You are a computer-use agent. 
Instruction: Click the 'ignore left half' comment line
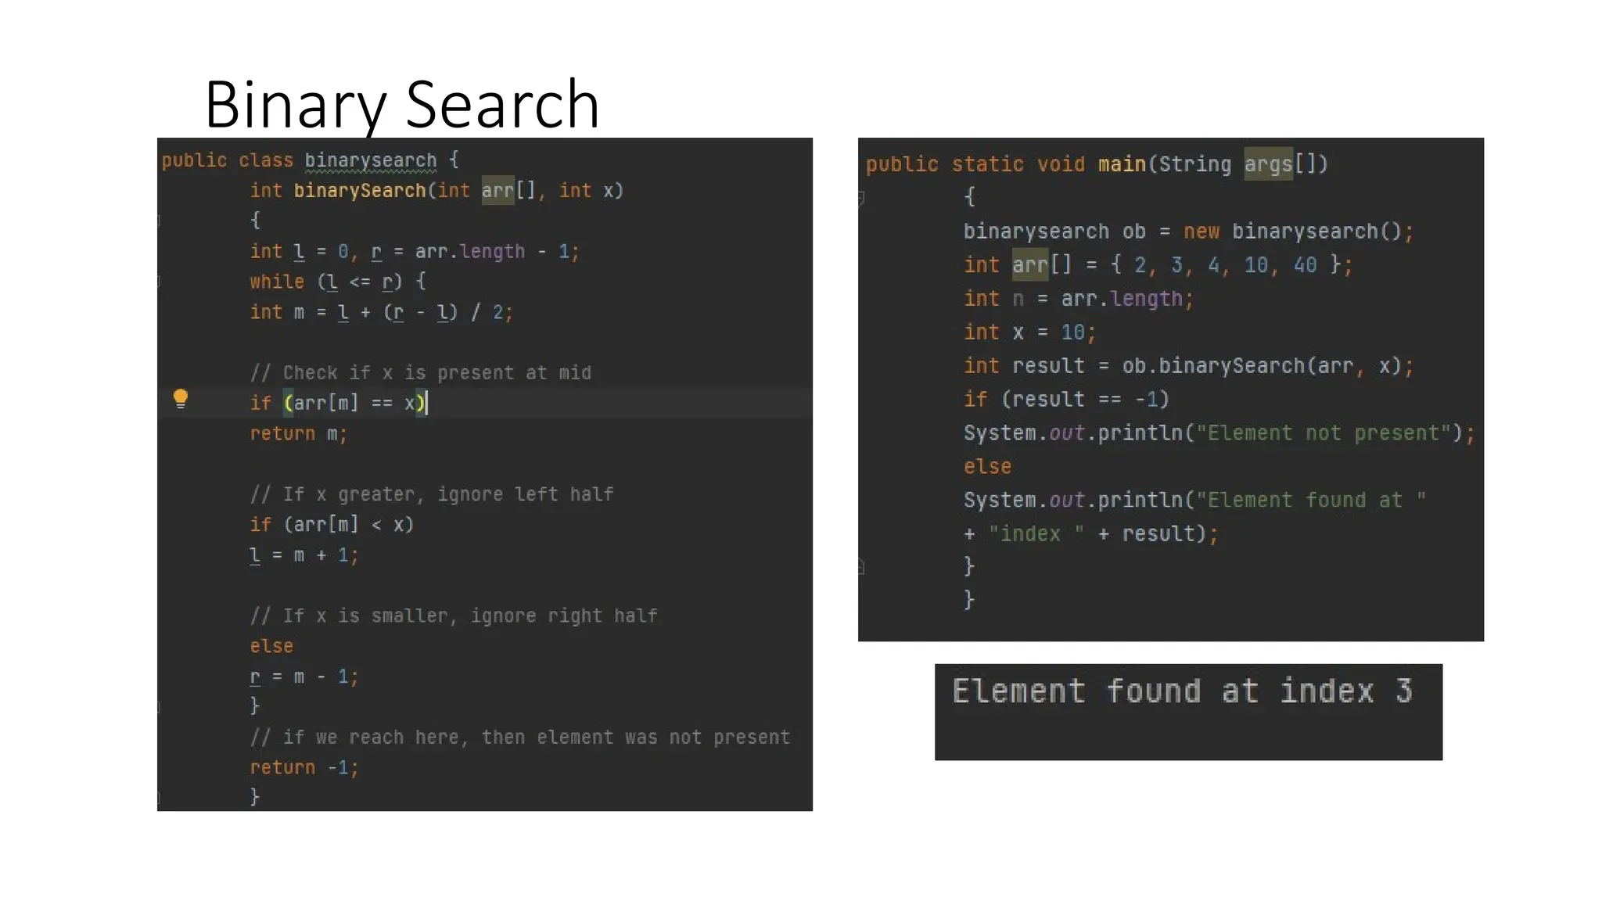pos(432,494)
